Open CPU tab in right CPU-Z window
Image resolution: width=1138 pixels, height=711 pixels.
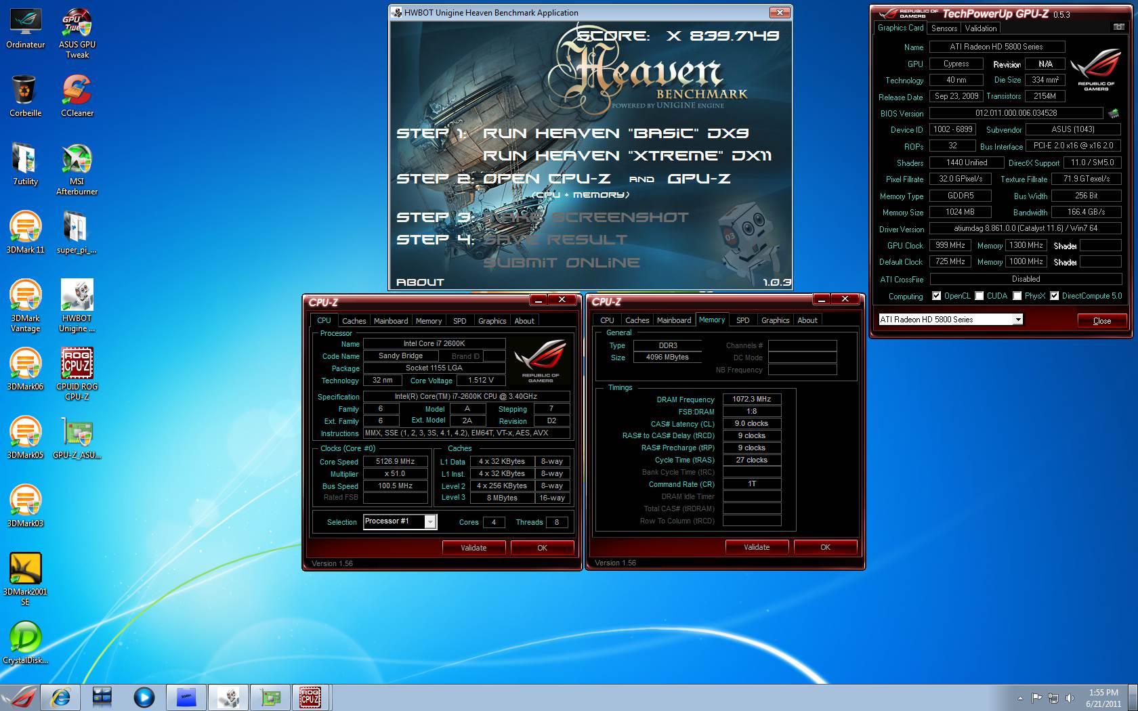607,320
